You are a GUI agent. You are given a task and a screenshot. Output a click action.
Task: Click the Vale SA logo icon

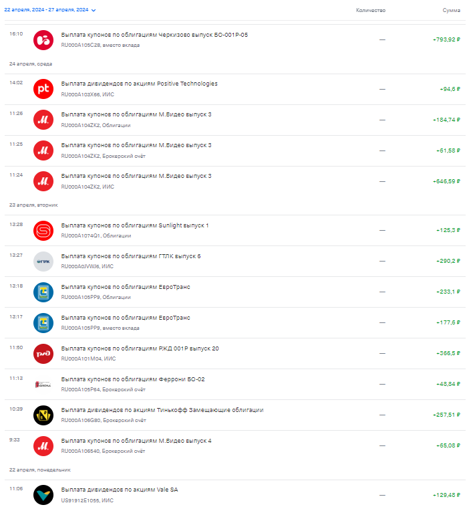click(x=43, y=495)
